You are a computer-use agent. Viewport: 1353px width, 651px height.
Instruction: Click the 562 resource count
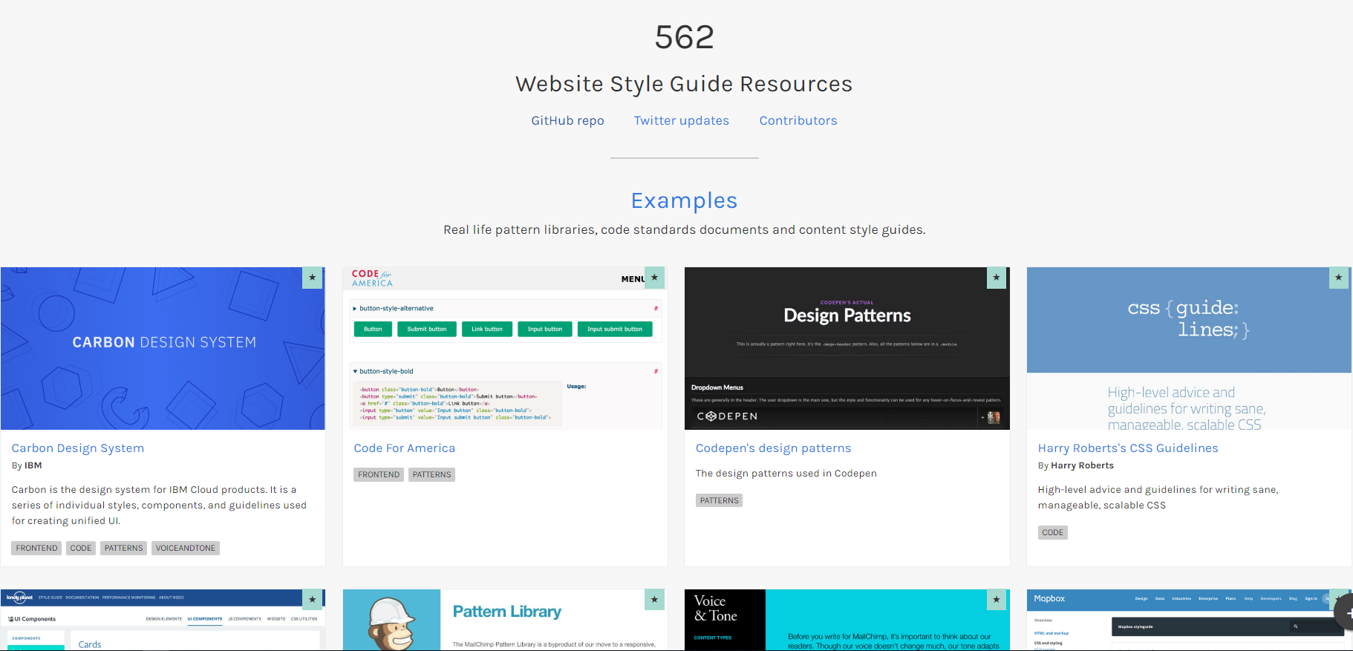(684, 37)
